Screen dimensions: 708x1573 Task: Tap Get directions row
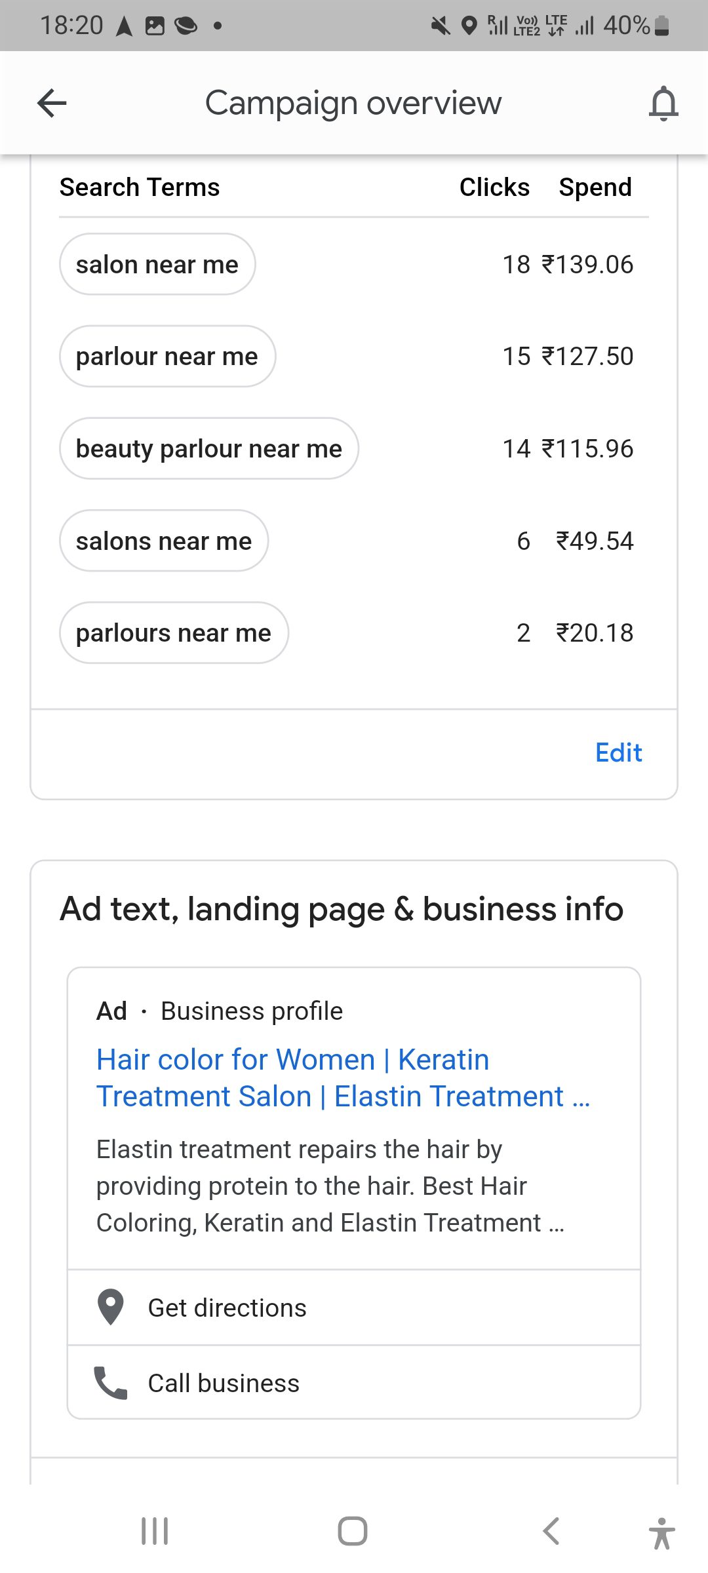coord(354,1308)
